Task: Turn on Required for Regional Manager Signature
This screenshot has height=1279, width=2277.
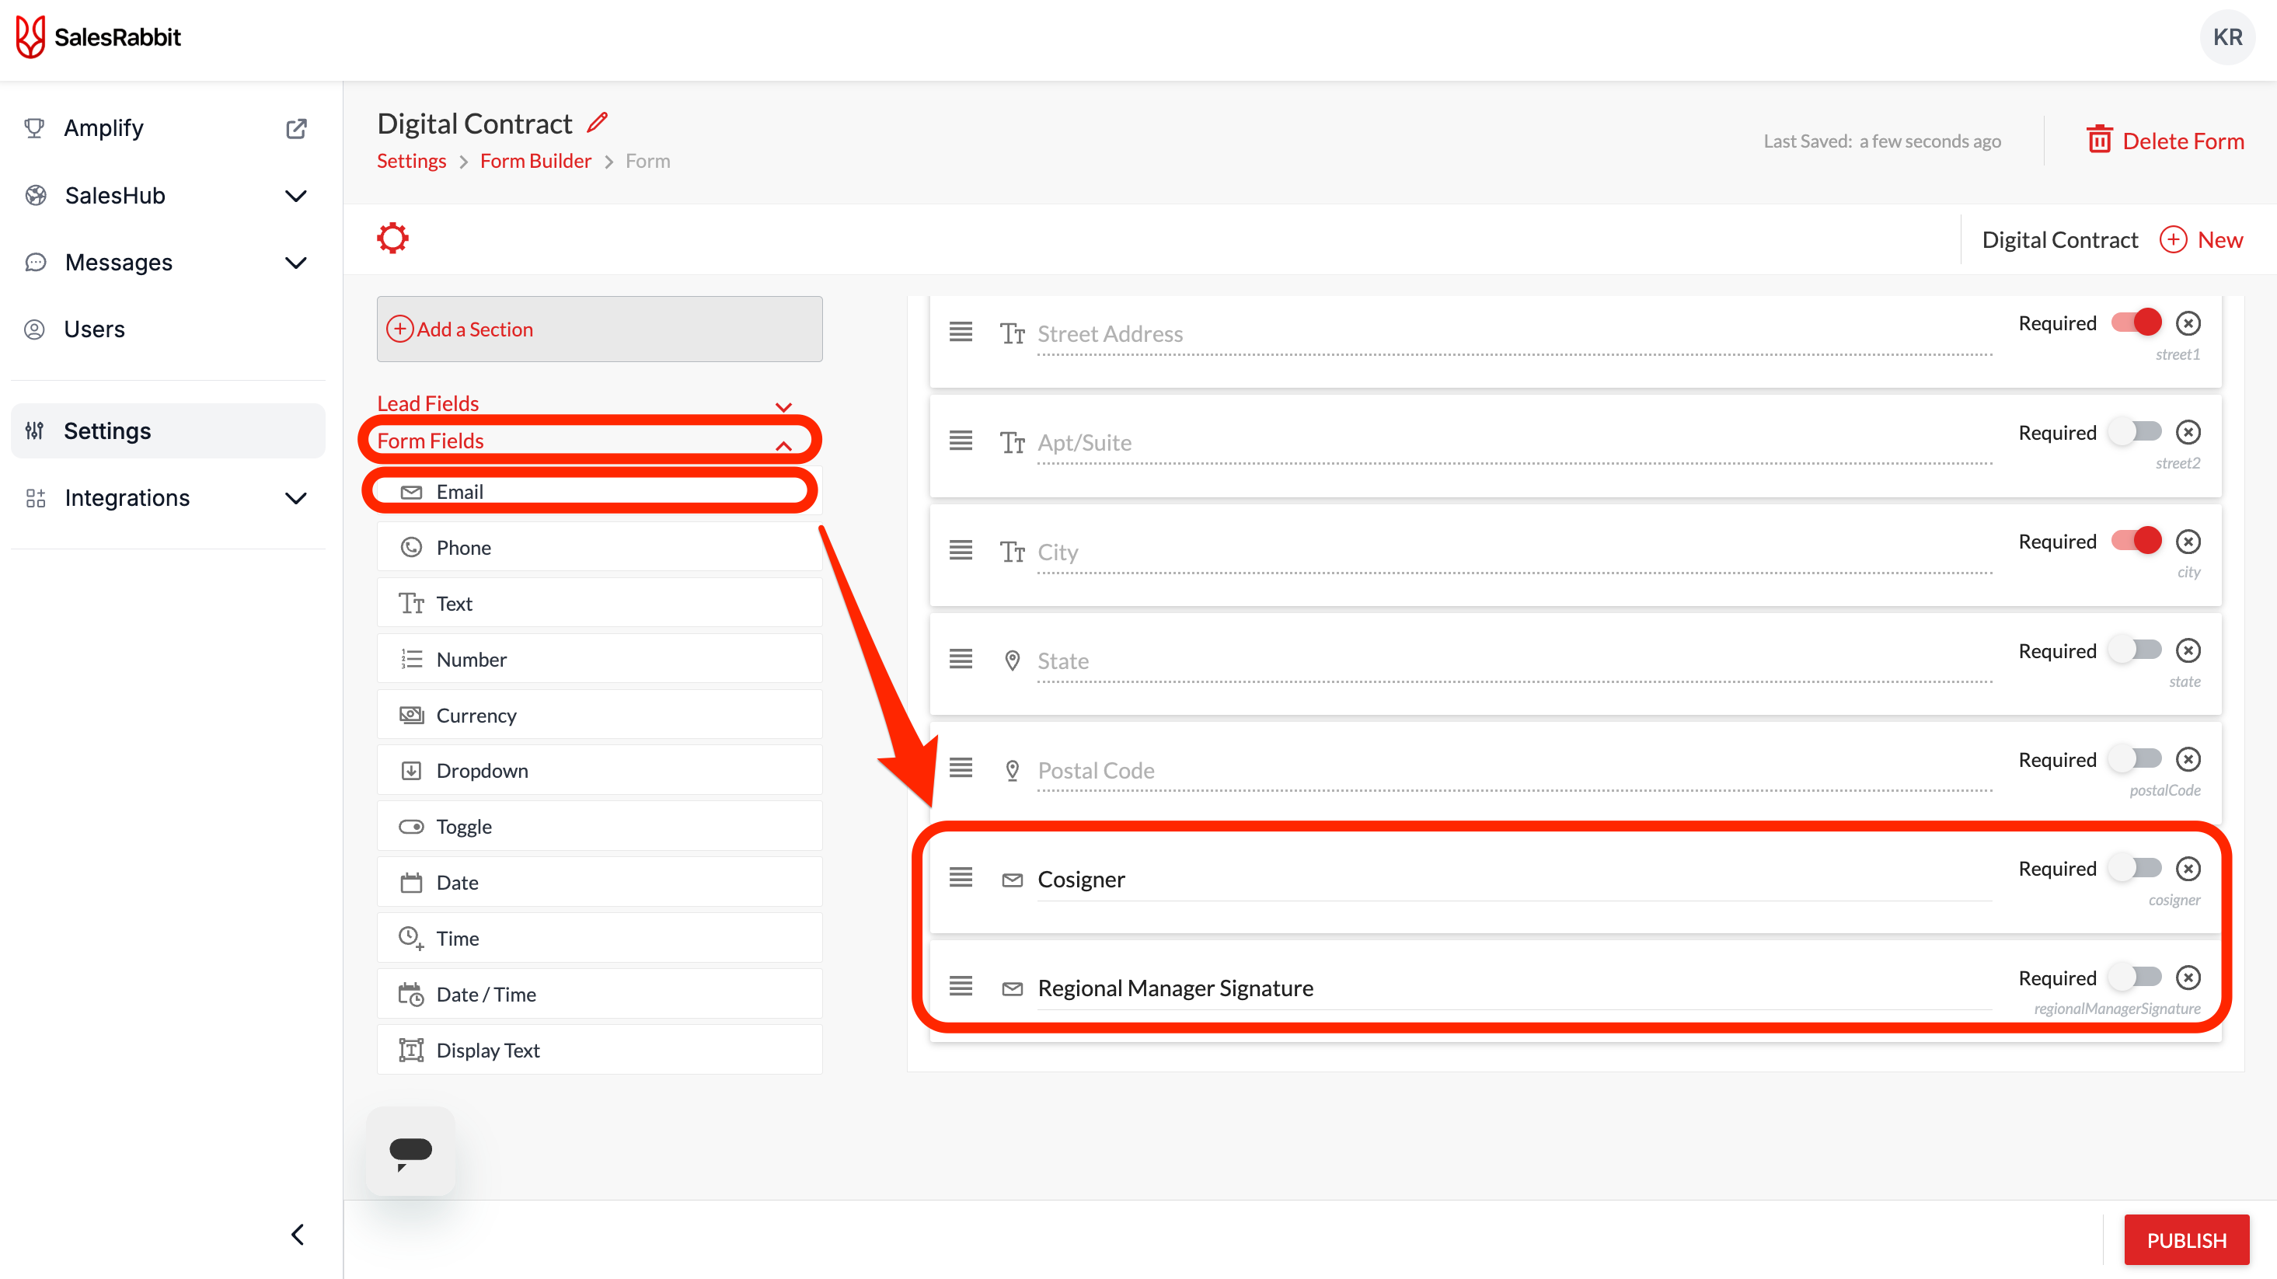Action: tap(2136, 978)
